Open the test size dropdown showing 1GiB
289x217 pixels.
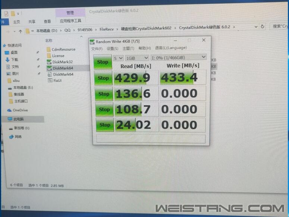point(137,58)
